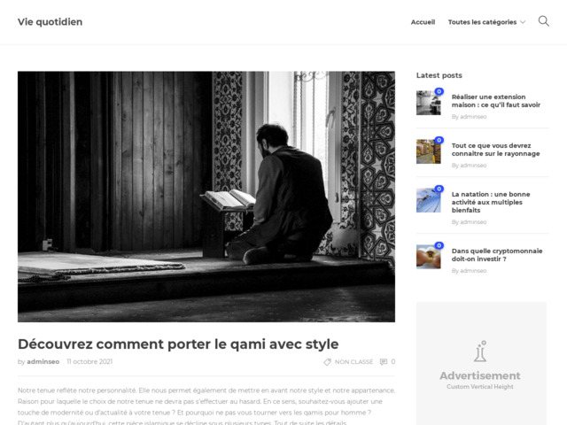Click comment count badge on natation thumbnail
The width and height of the screenshot is (567, 425).
pos(439,189)
